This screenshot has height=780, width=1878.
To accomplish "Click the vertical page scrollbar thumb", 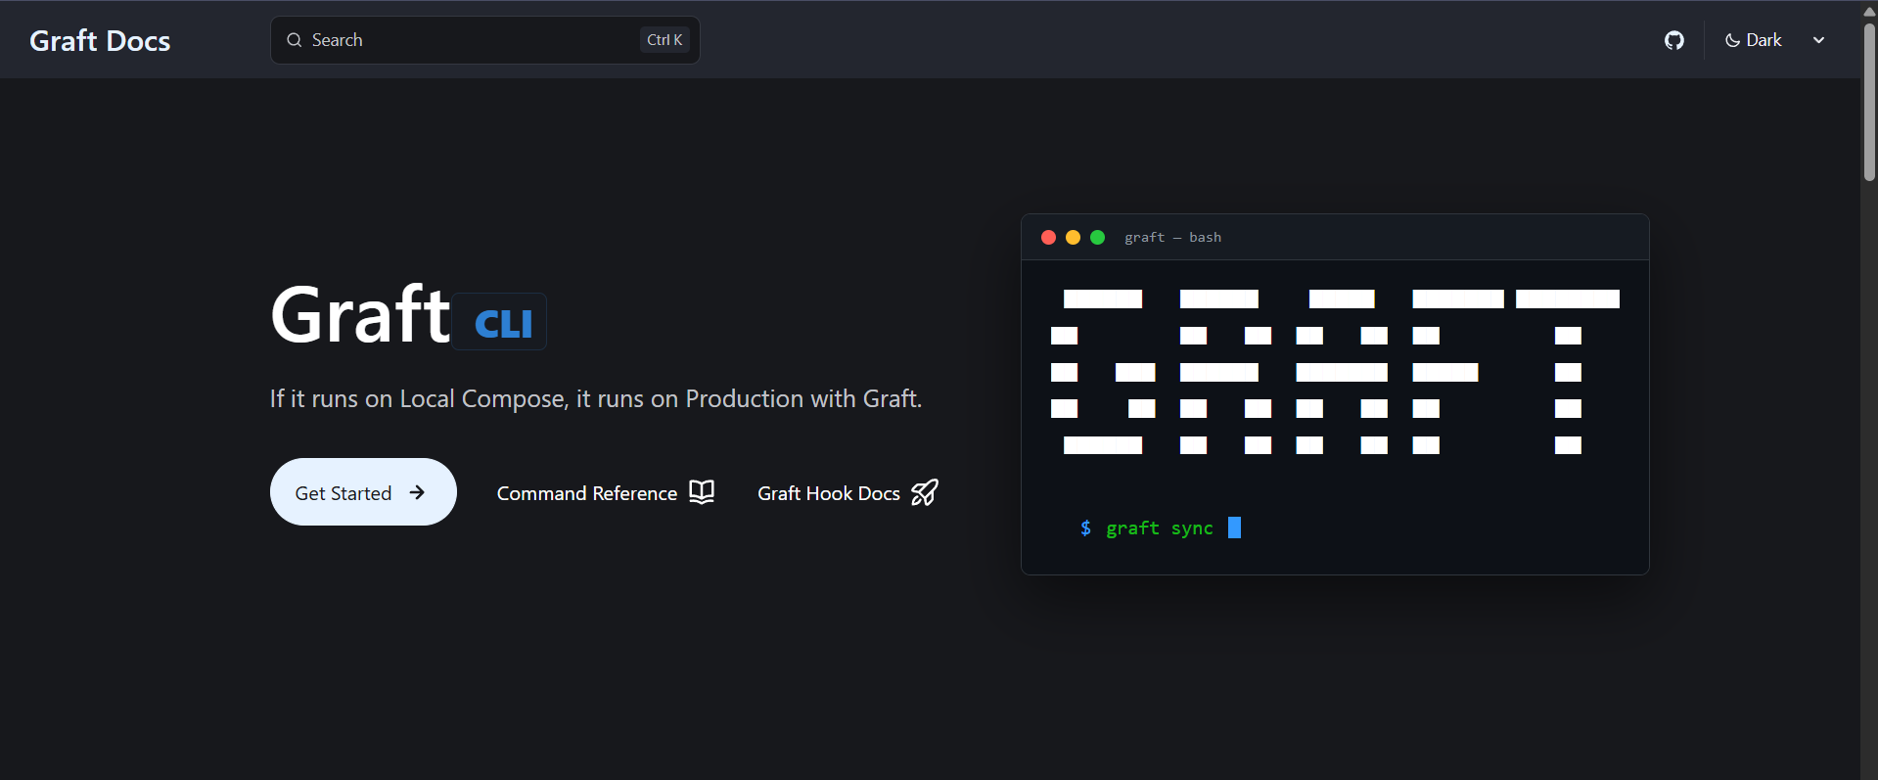I will point(1869,98).
